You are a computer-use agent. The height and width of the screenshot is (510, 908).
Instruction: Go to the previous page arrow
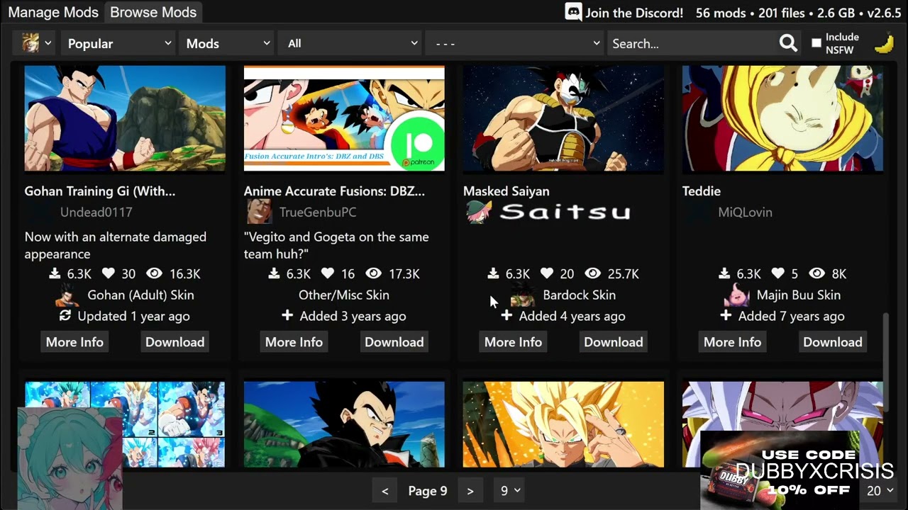coord(384,491)
